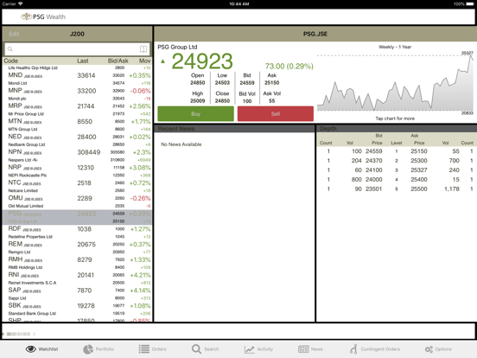Viewport: 477px width, 358px height.
Task: Tap the J200 watchlist title
Action: click(77, 34)
